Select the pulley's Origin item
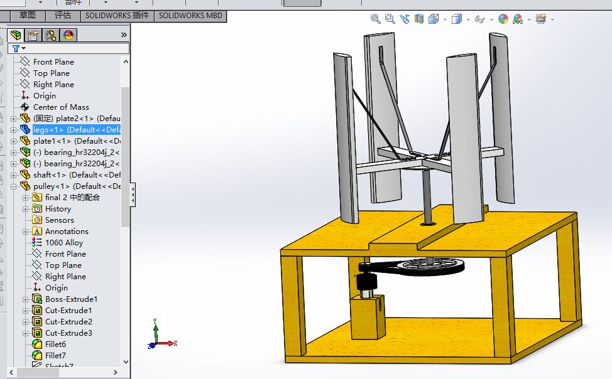 pyautogui.click(x=56, y=288)
